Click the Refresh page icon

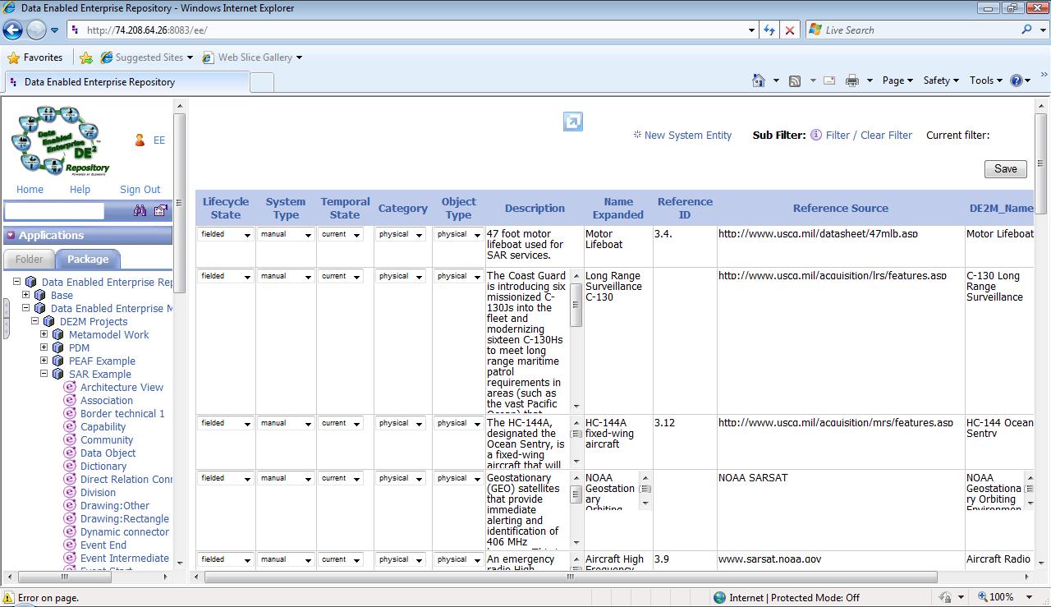click(x=769, y=30)
